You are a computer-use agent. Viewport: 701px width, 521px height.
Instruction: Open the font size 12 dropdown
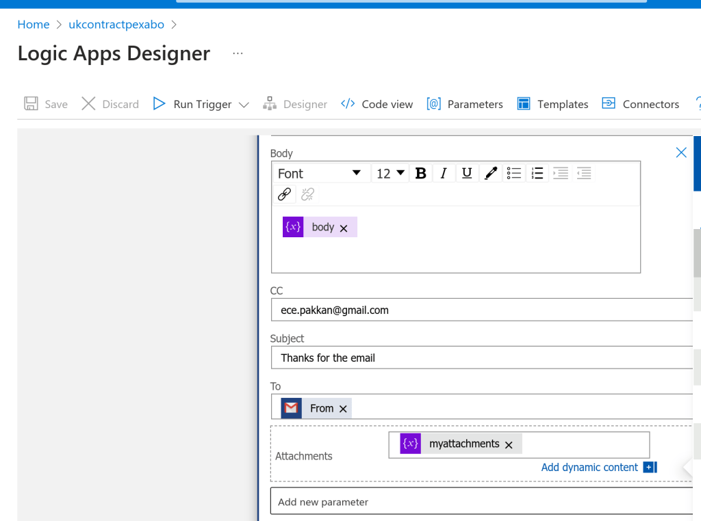[x=390, y=173]
